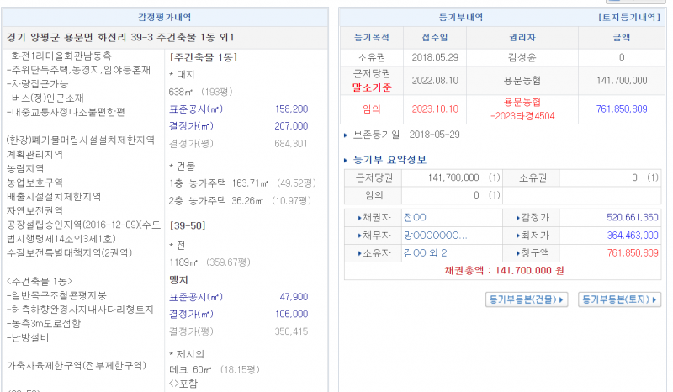The width and height of the screenshot is (673, 392).
Task: Click the bullet icon before 채권자
Action: pyautogui.click(x=361, y=217)
